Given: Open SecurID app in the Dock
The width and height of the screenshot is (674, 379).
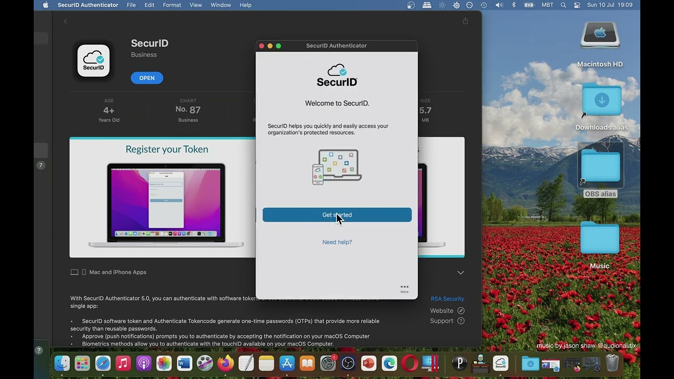Looking at the screenshot, I should point(501,363).
